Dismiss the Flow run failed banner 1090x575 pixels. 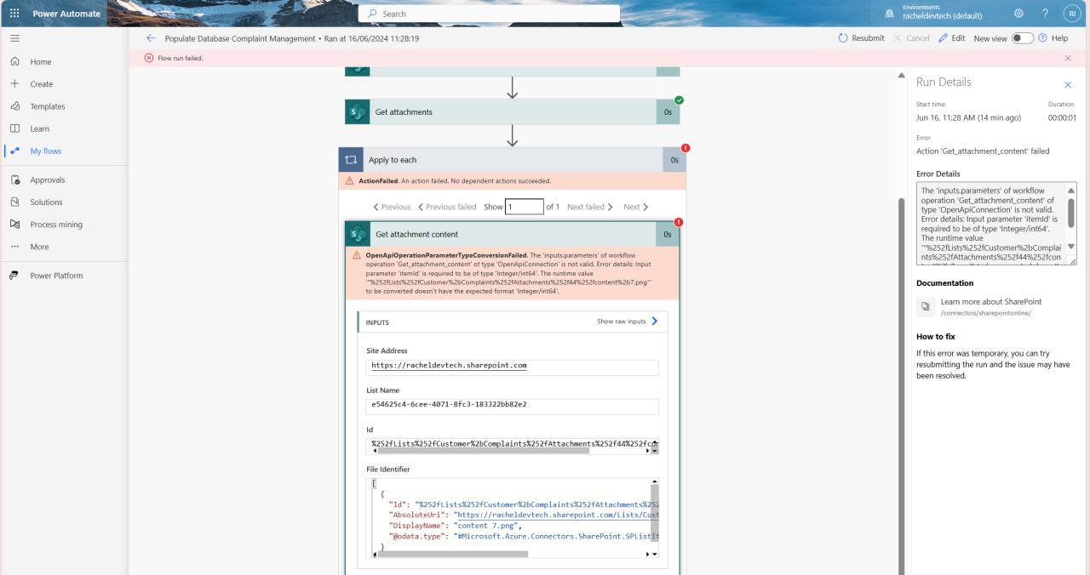[x=1068, y=58]
